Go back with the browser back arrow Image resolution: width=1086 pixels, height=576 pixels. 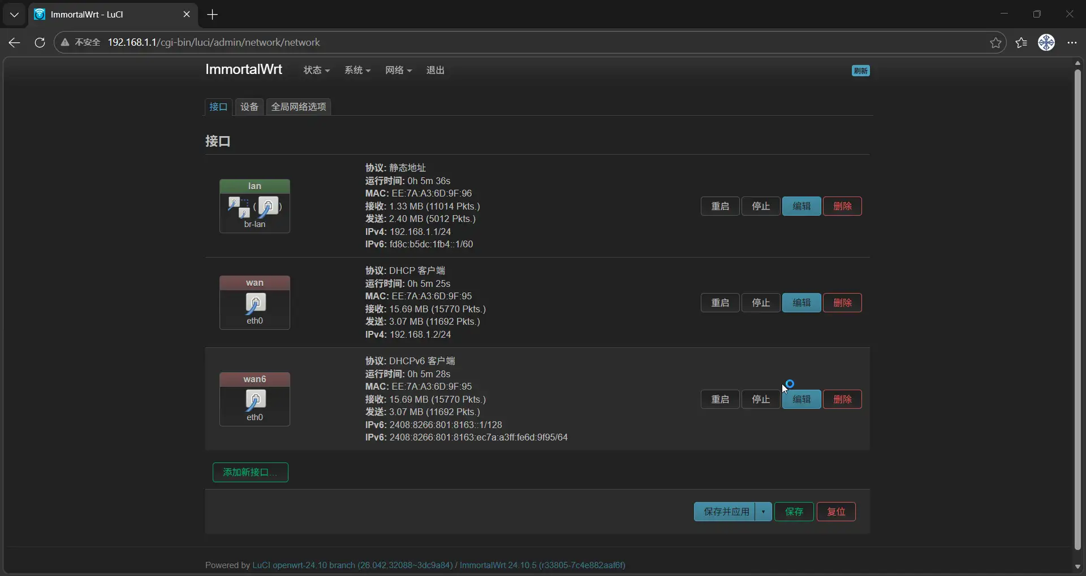[x=15, y=42]
